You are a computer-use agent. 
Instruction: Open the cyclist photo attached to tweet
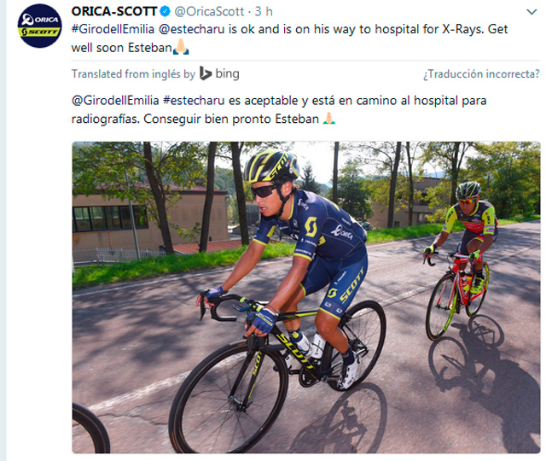coord(306,297)
